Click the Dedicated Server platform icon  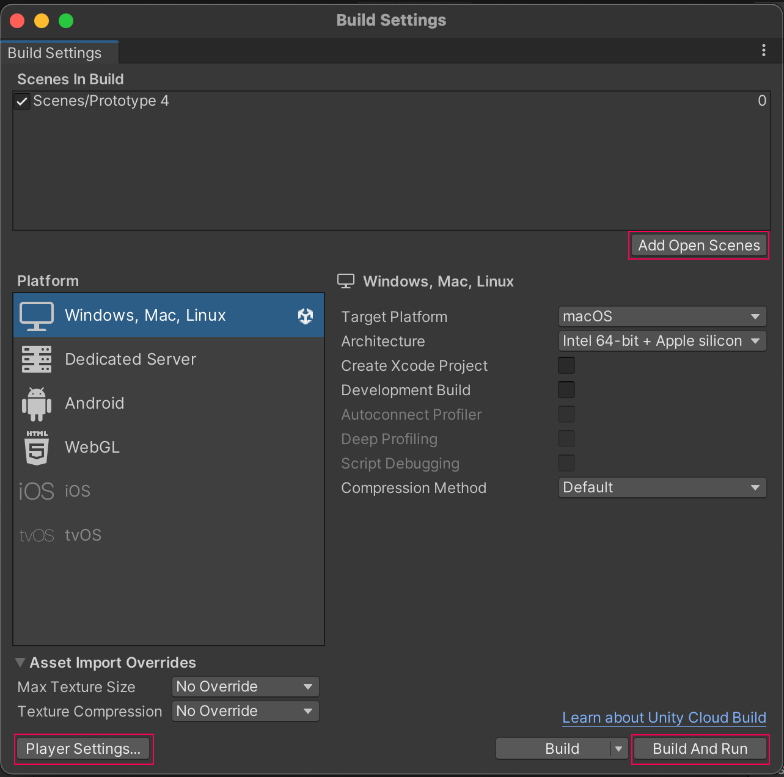37,359
